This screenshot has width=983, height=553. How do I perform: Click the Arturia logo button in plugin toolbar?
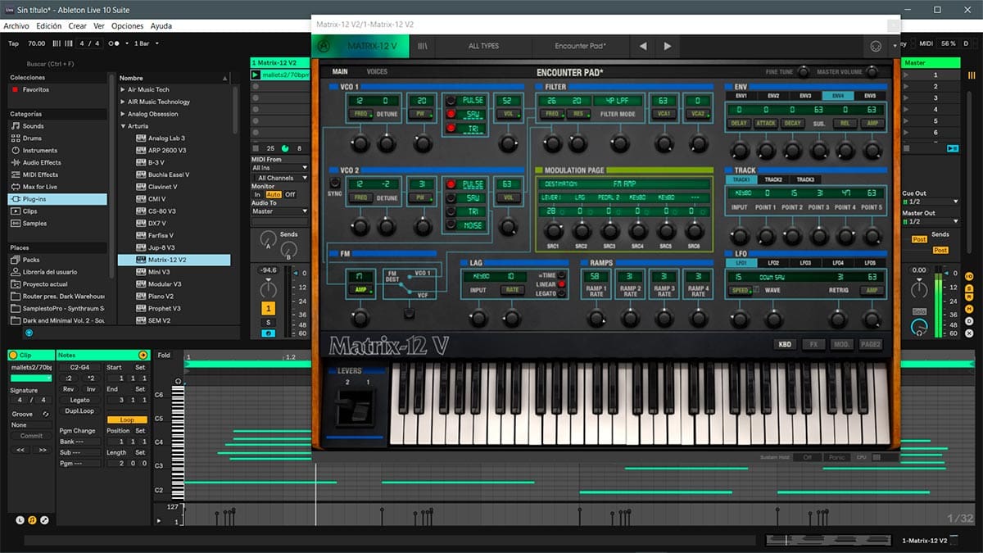[324, 46]
